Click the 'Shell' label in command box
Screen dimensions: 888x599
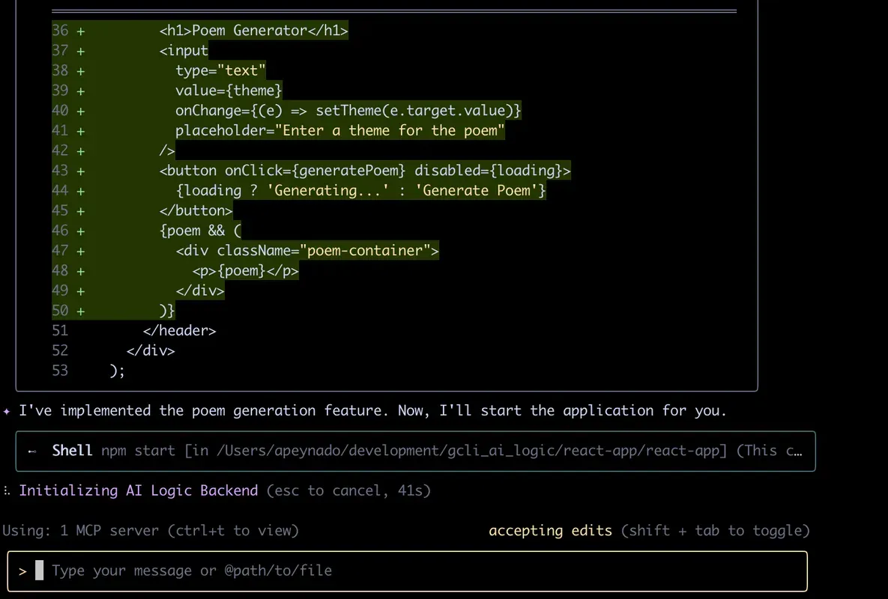tap(72, 451)
